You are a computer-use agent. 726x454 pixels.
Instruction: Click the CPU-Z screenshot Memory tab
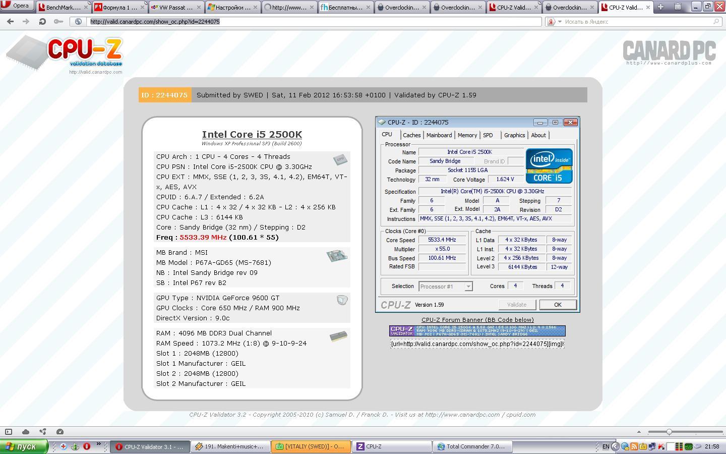tap(467, 135)
